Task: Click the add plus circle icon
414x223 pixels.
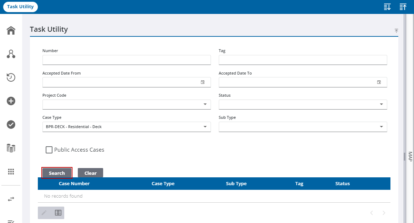Action: click(x=11, y=101)
